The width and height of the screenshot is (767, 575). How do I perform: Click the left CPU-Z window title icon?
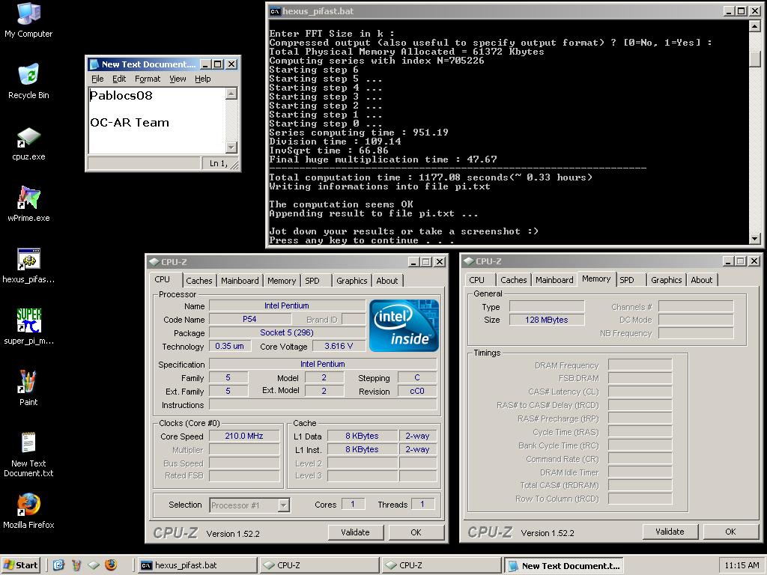coord(154,261)
